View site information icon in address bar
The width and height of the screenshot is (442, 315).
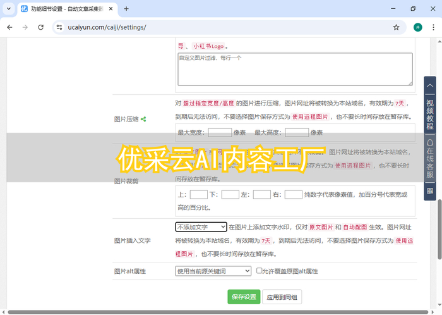click(59, 27)
